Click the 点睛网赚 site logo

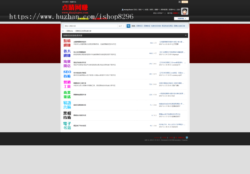point(75,9)
